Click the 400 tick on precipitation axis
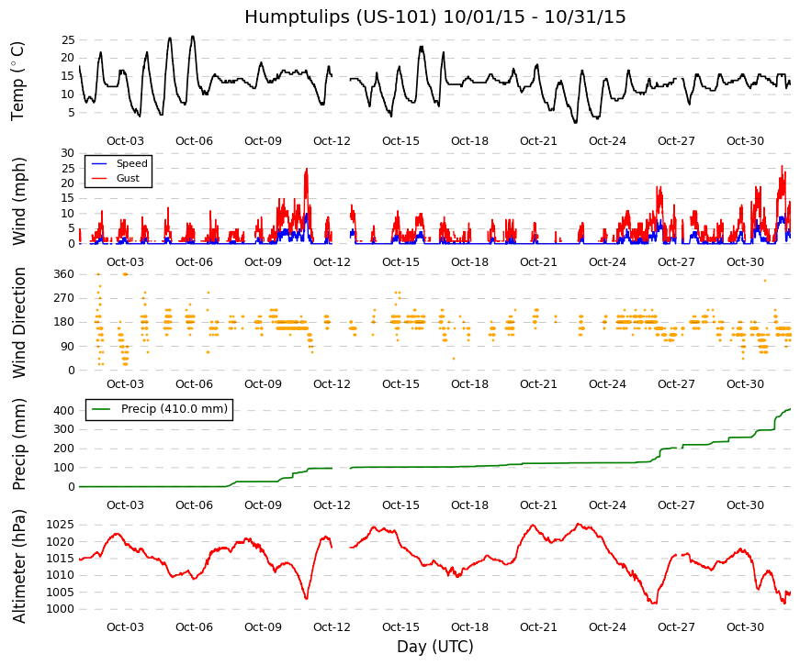The image size is (800, 665). 63,410
